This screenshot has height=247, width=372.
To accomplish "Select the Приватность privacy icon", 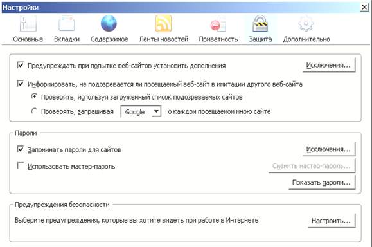I will pyautogui.click(x=218, y=24).
